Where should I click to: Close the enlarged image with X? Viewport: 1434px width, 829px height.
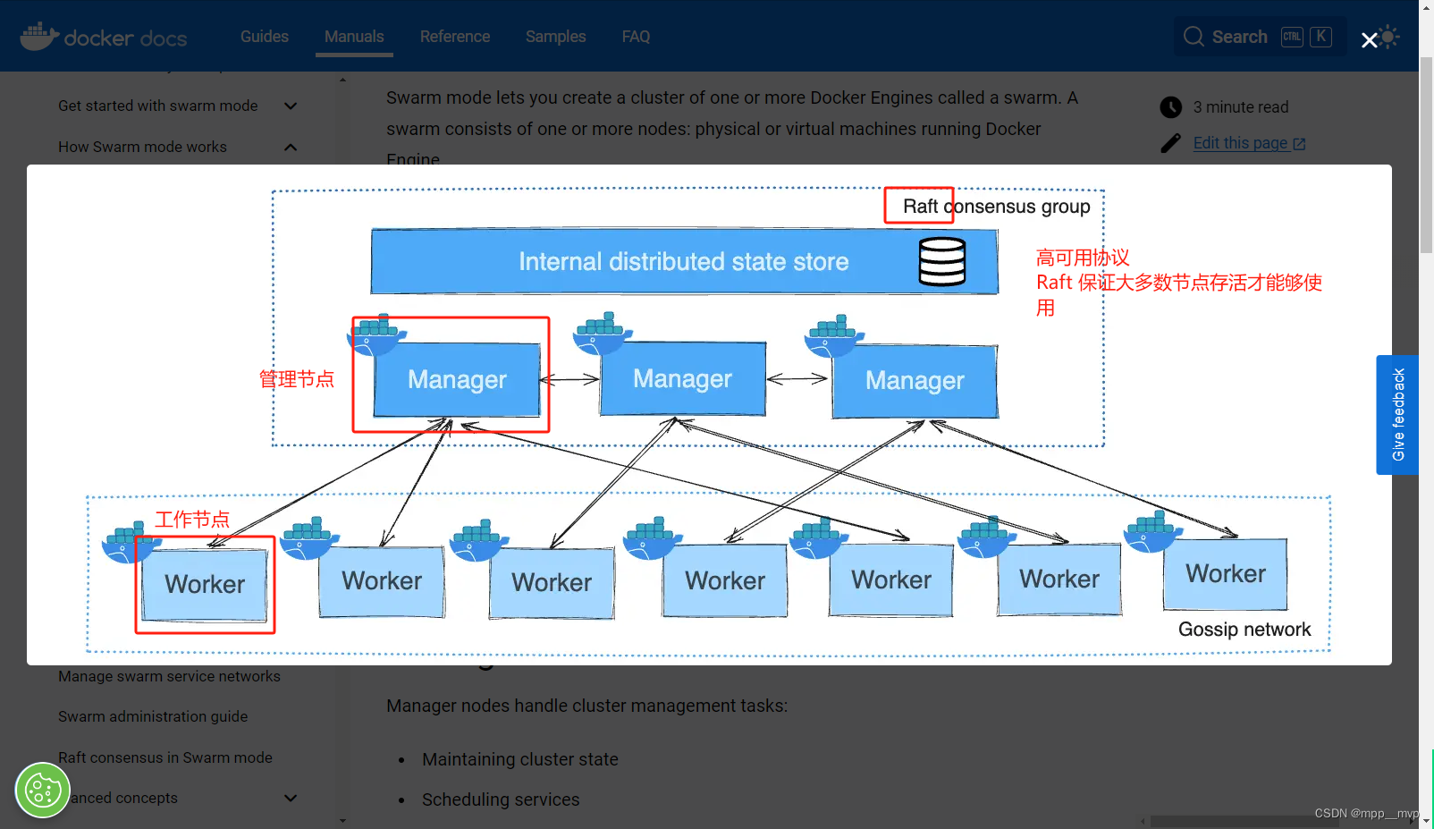click(1369, 40)
